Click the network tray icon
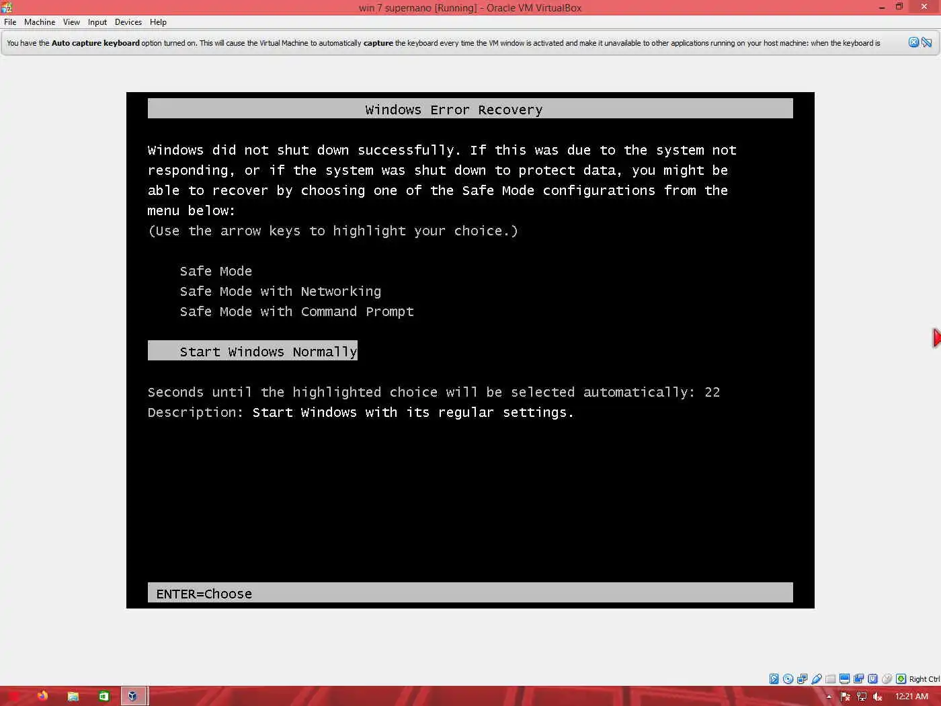 [x=862, y=697]
